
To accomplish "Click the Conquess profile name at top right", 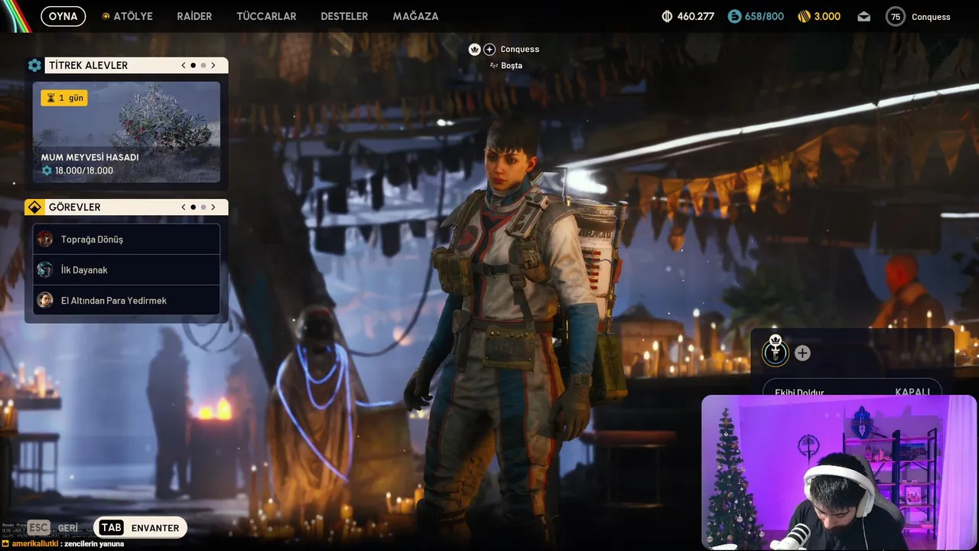I will (x=931, y=17).
